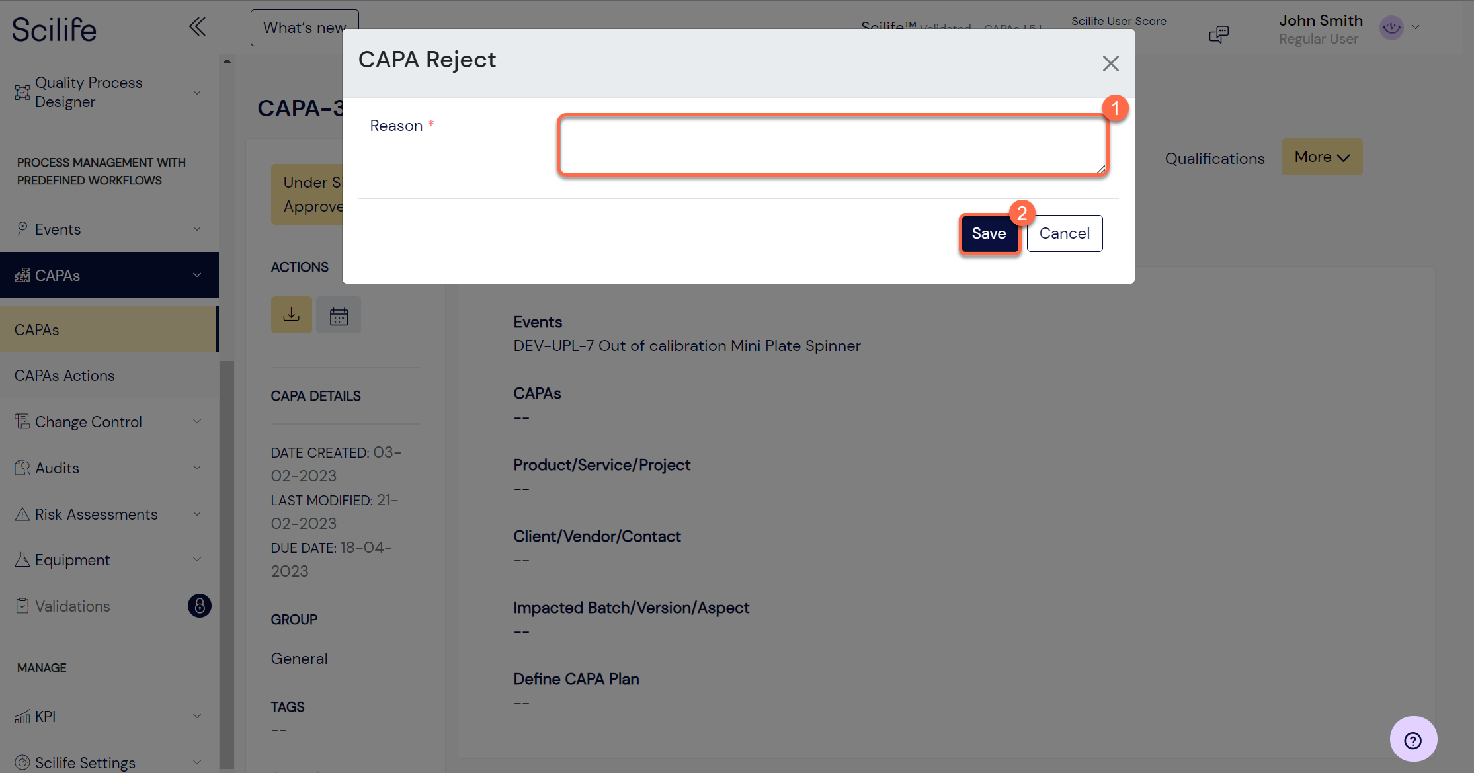
Task: Open the help question mark button
Action: point(1413,740)
